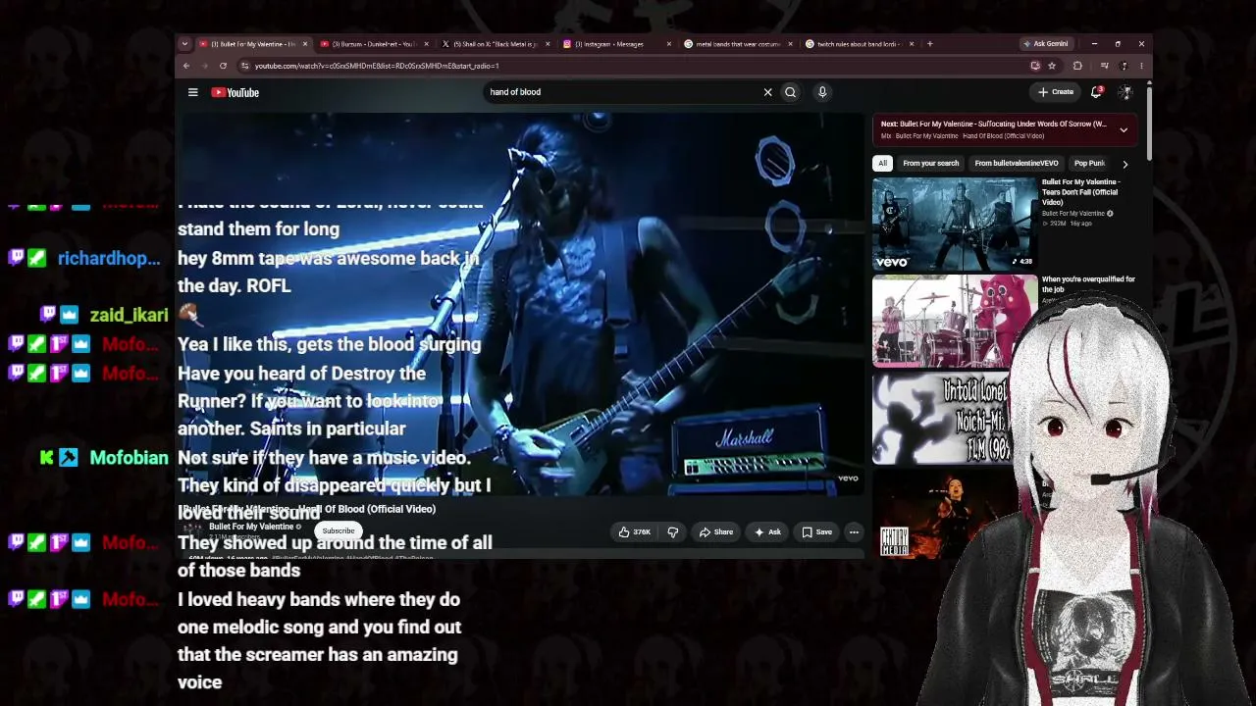The width and height of the screenshot is (1256, 706).
Task: Select the 'Pop Punk' filter chip
Action: pos(1089,163)
